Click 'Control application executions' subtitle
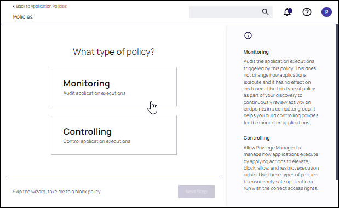The width and height of the screenshot is (339, 208). point(96,141)
